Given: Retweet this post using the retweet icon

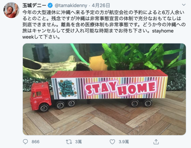Looking at the screenshot, I should pos(69,142).
